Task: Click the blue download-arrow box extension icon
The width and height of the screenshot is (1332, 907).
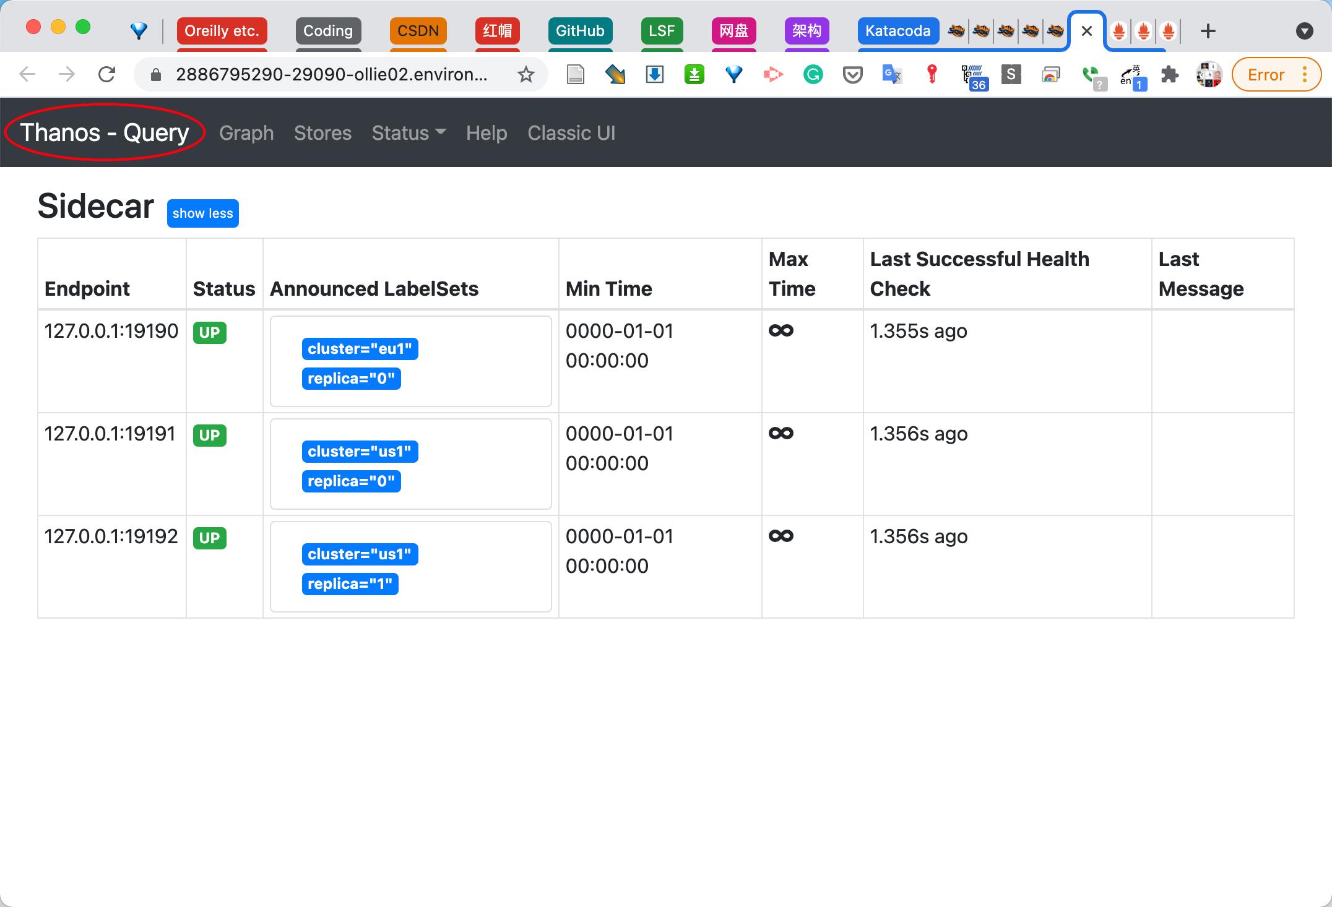Action: pyautogui.click(x=655, y=75)
